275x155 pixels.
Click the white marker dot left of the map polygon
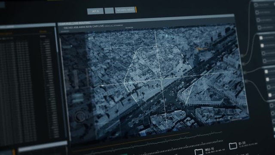coord(102,86)
